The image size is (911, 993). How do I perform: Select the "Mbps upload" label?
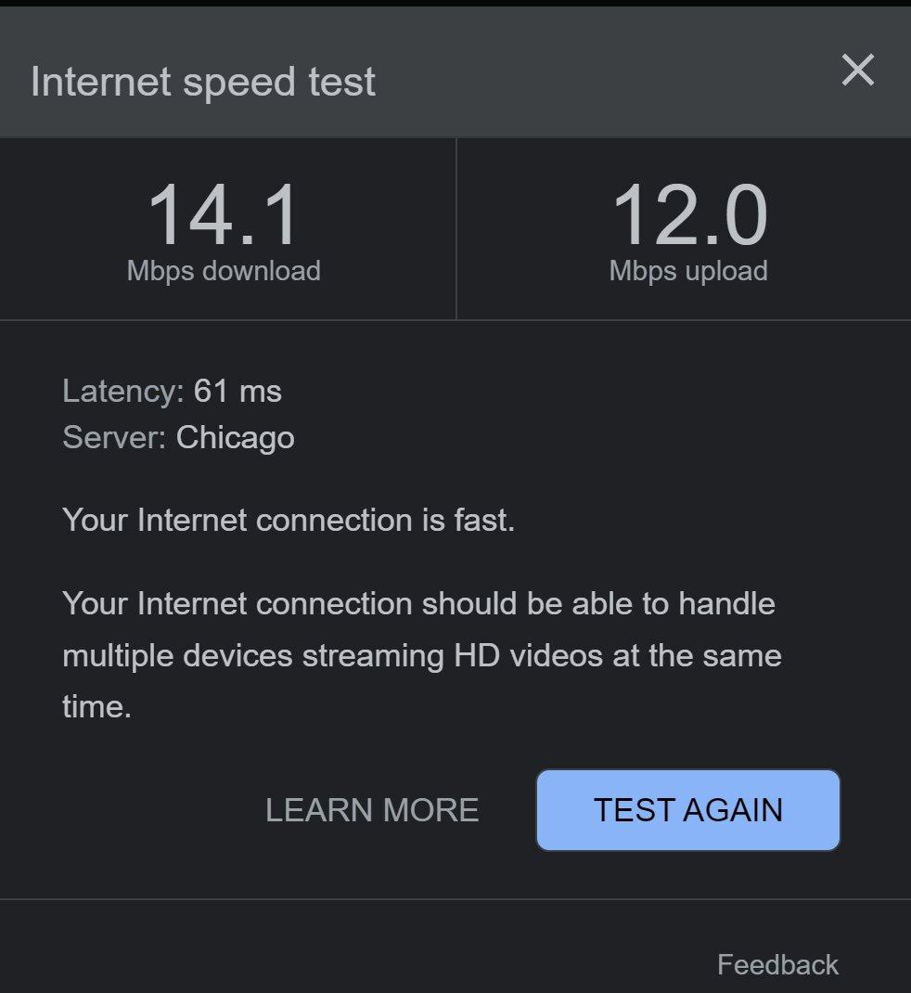688,271
